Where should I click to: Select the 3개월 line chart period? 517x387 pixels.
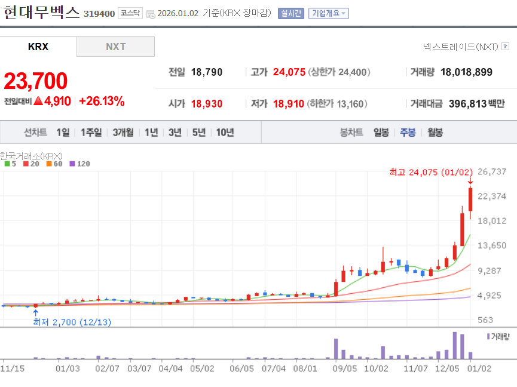[123, 132]
